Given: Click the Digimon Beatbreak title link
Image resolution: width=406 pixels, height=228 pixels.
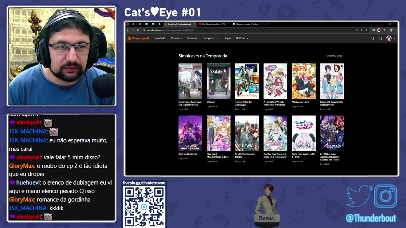Looking at the screenshot, I should (x=188, y=154).
